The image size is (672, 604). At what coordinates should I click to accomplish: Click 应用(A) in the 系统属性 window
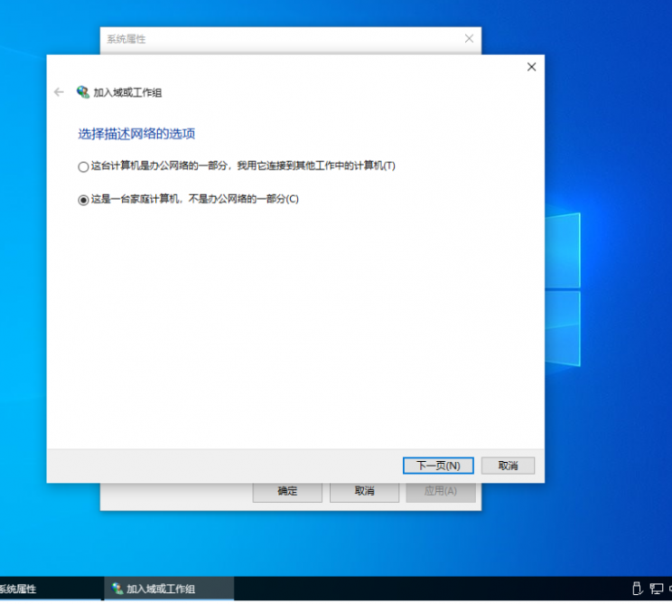click(441, 492)
